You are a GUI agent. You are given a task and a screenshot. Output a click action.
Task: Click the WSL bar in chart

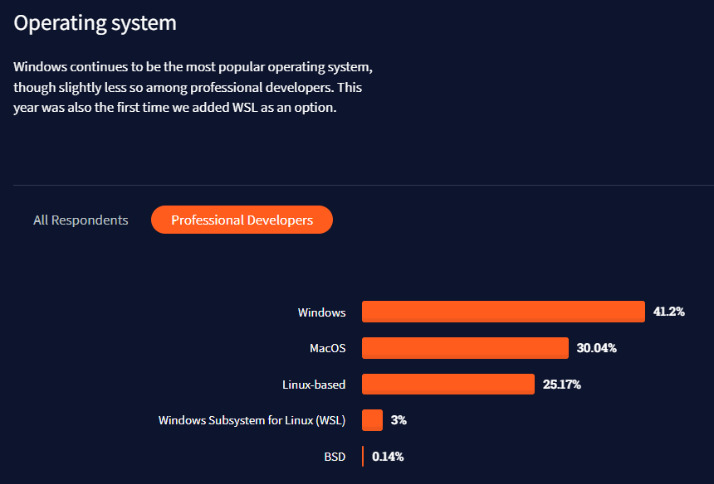(372, 420)
